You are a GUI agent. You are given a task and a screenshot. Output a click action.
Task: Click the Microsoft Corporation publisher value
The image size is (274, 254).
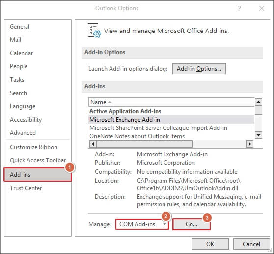(166, 163)
